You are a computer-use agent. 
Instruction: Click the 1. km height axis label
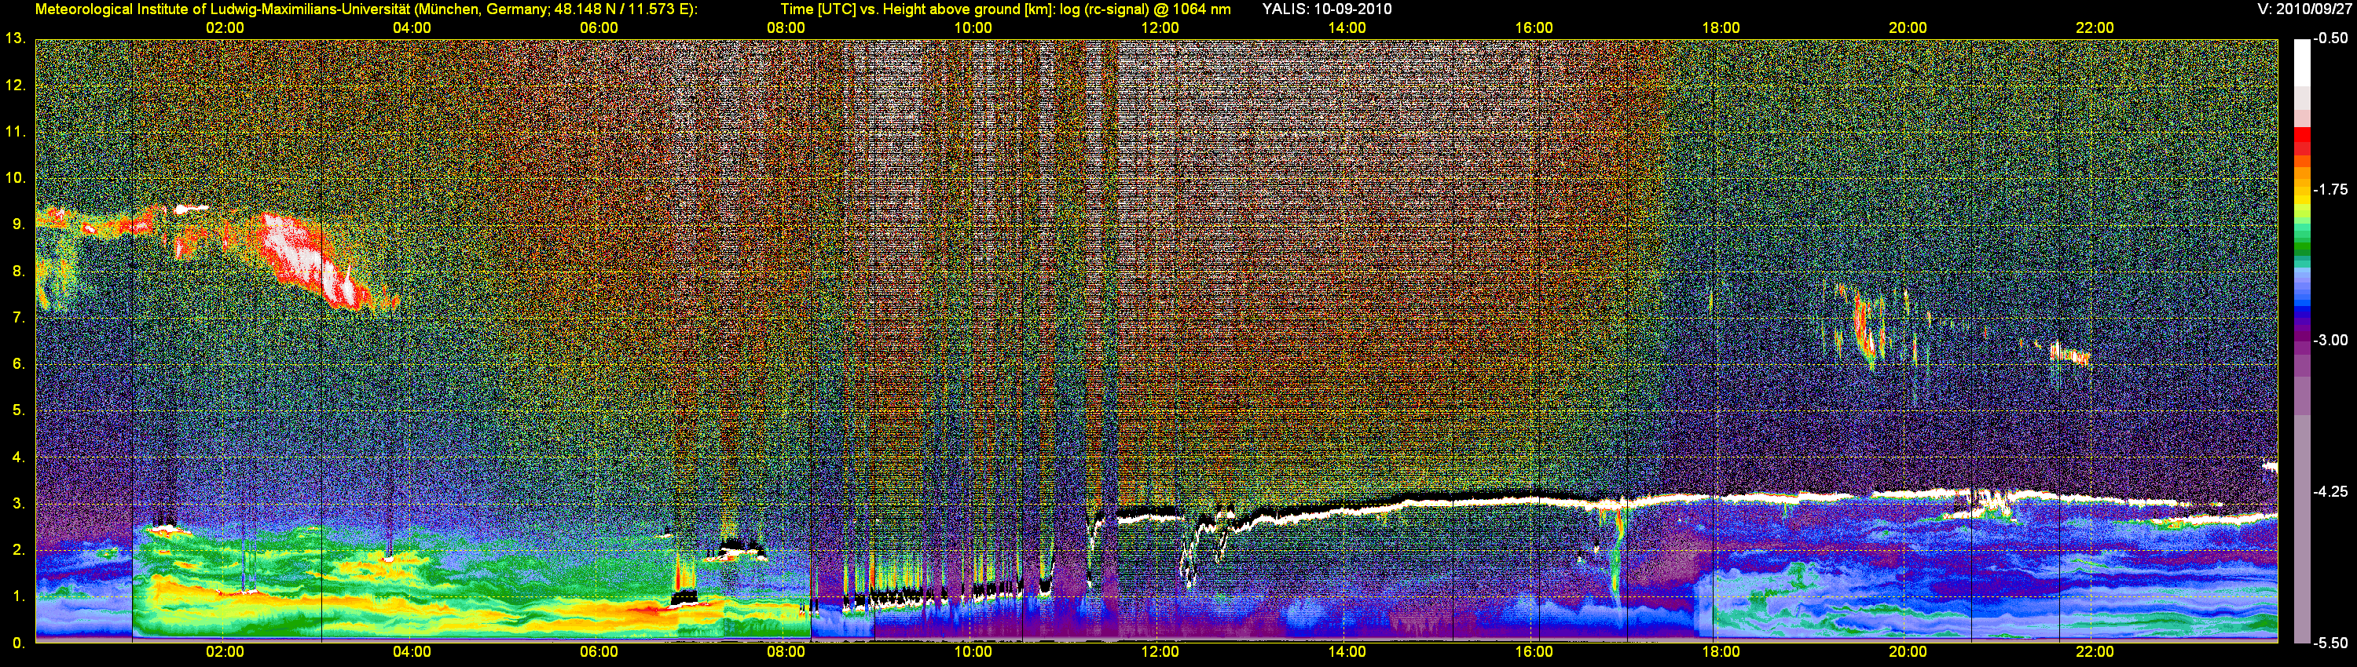pyautogui.click(x=18, y=596)
